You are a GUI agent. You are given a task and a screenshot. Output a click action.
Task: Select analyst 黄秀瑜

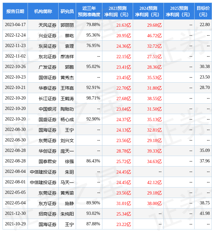[67, 193]
